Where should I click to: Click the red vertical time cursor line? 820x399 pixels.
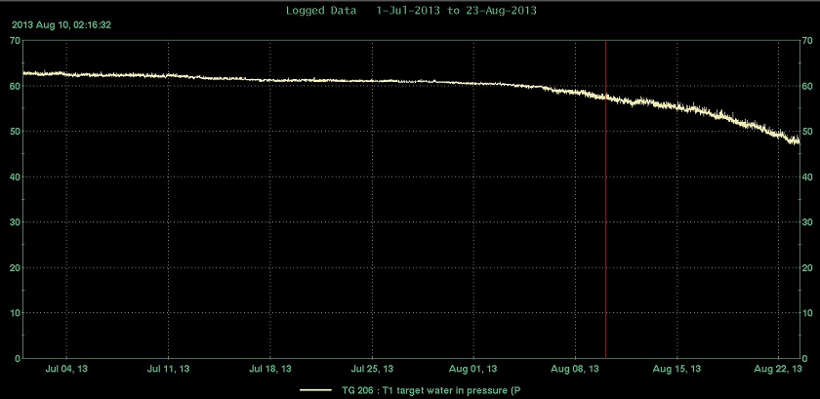[605, 199]
